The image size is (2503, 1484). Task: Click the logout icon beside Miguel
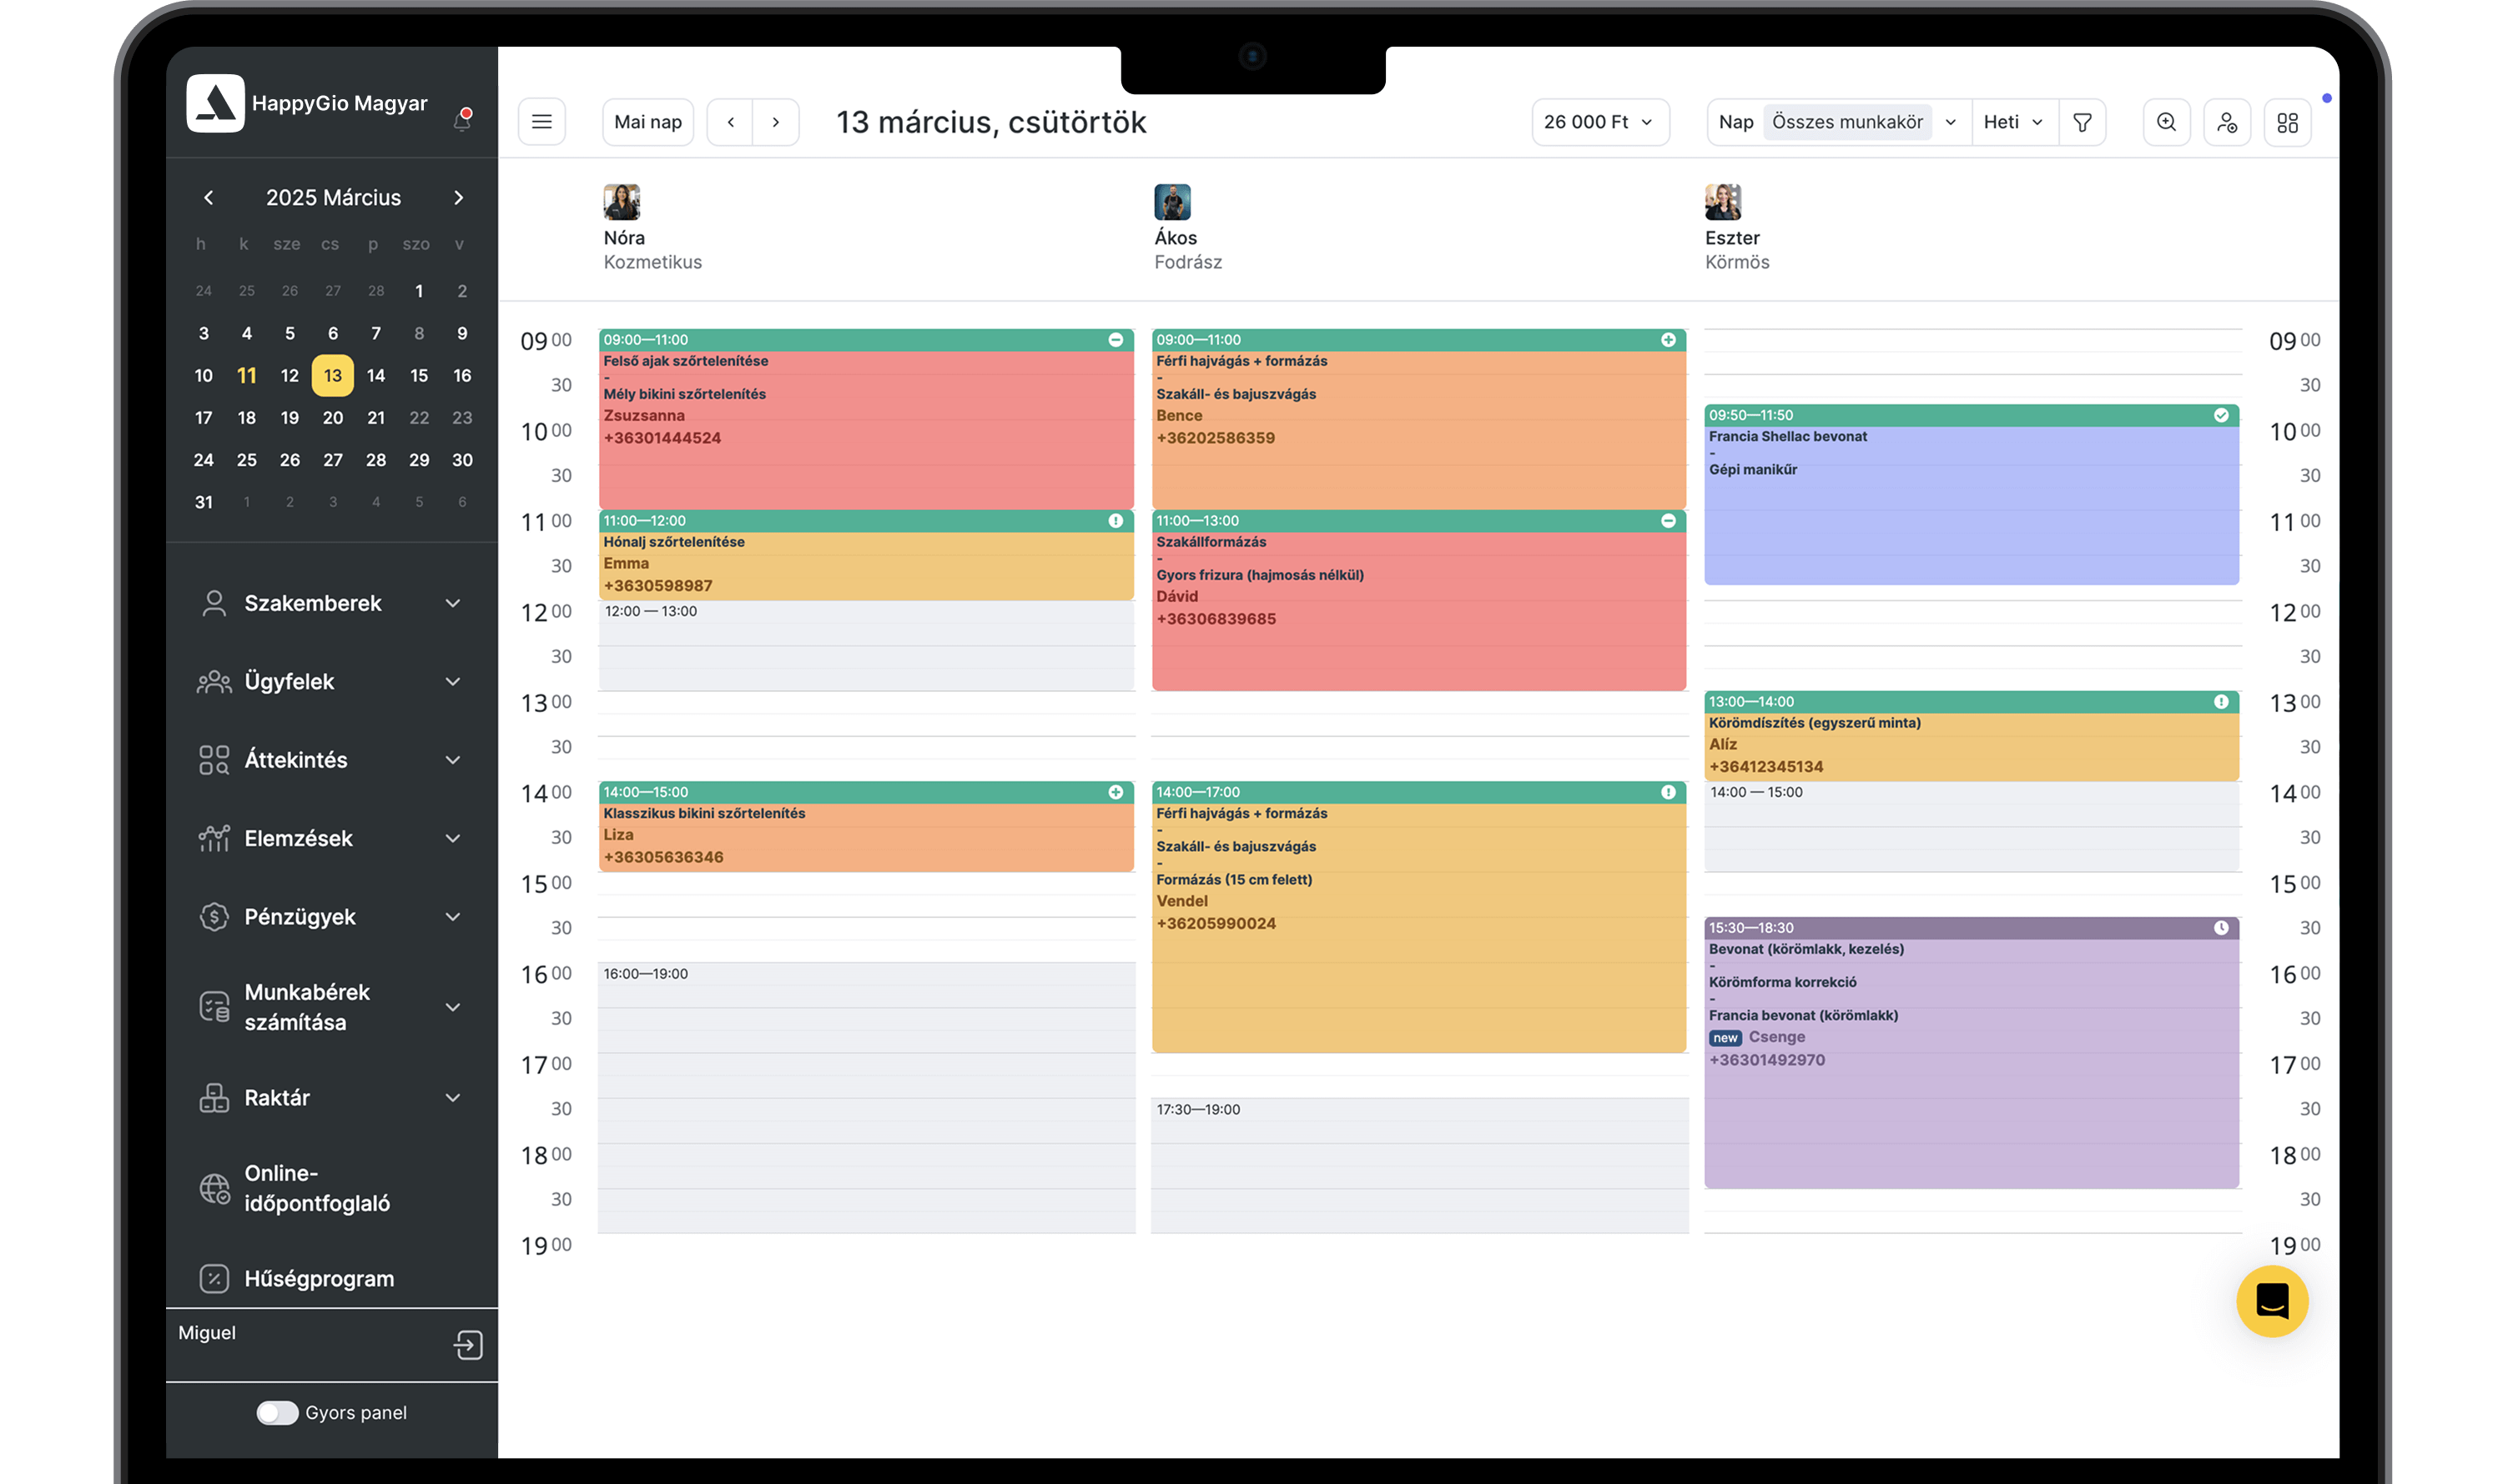coord(467,1344)
